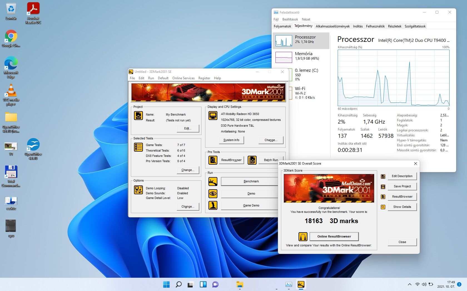Click the taskbar clock and date

pyautogui.click(x=446, y=284)
